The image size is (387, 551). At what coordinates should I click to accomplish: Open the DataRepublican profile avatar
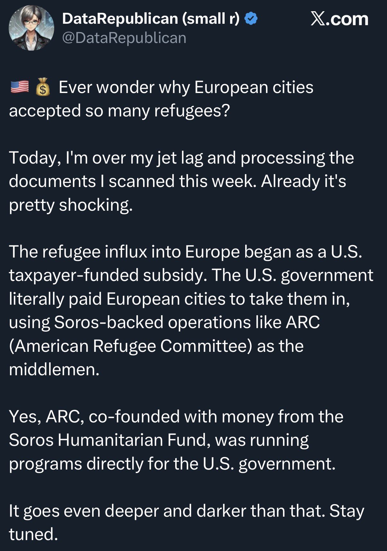click(31, 28)
